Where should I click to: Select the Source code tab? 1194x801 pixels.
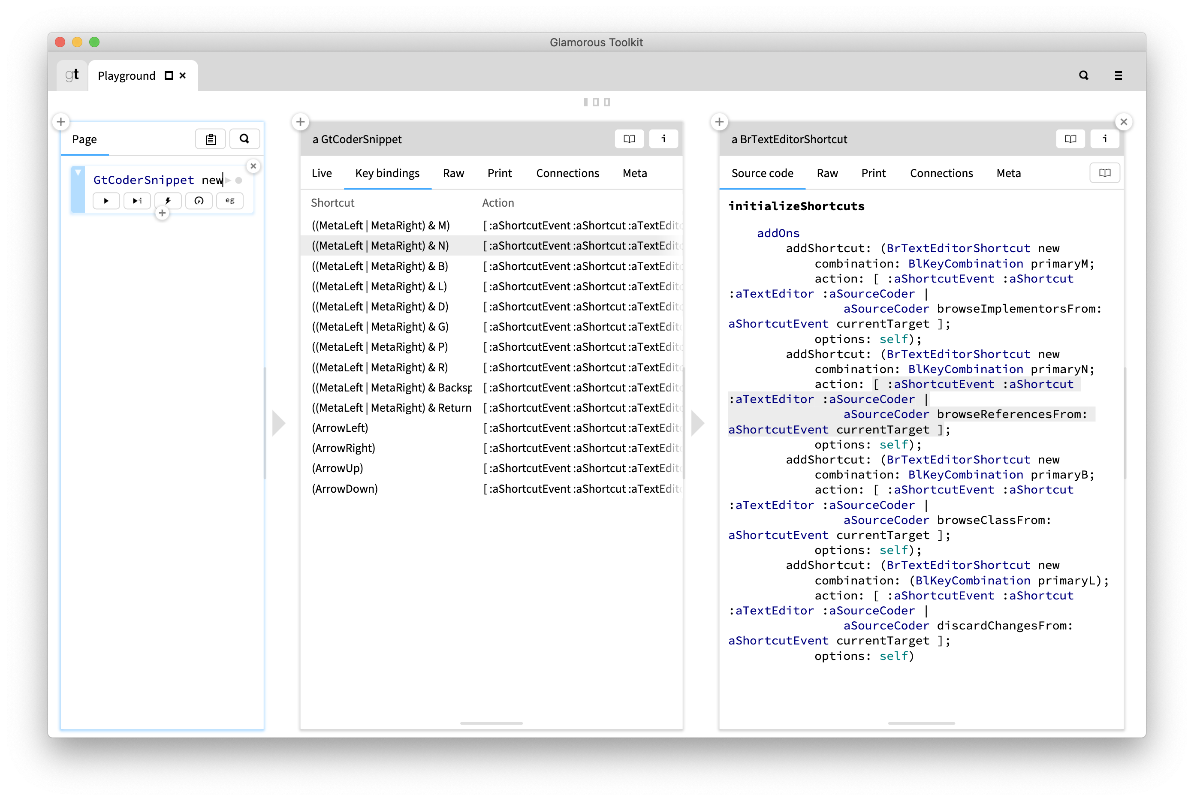762,173
